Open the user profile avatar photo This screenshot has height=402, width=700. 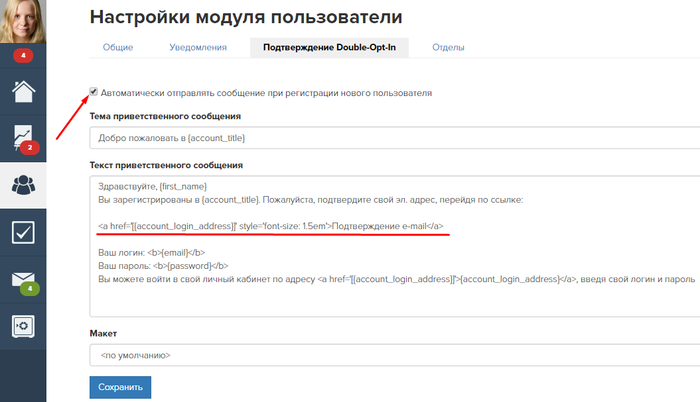tap(23, 21)
